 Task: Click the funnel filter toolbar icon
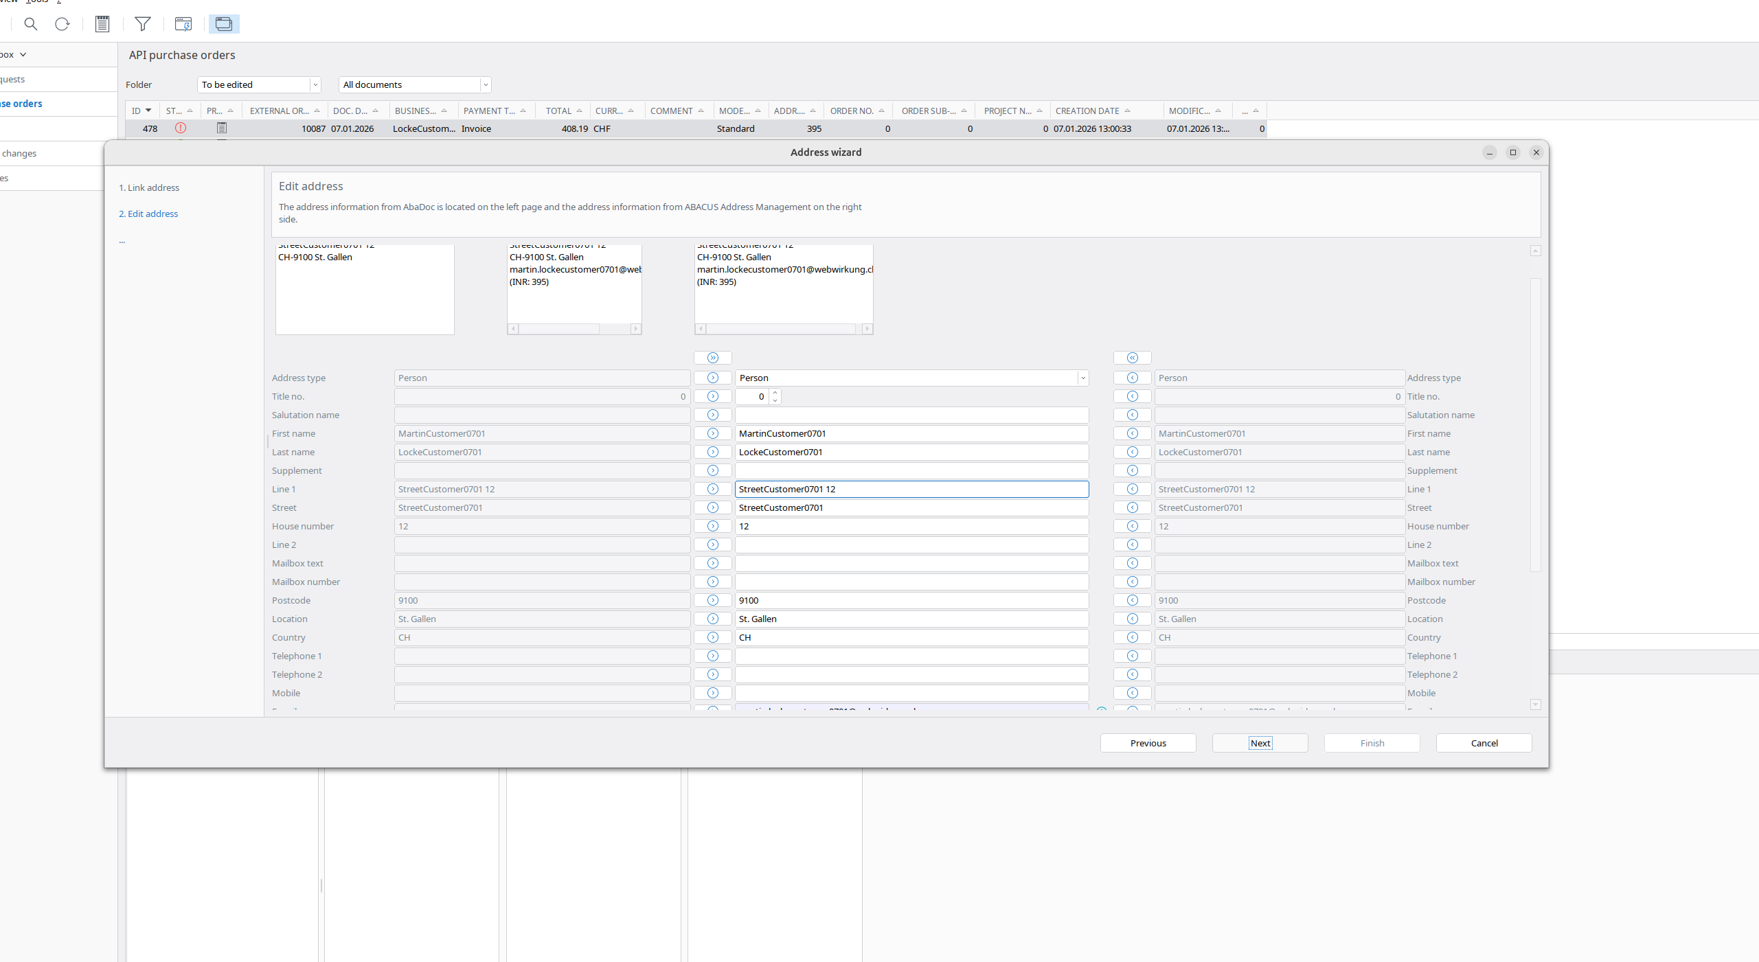click(x=142, y=24)
